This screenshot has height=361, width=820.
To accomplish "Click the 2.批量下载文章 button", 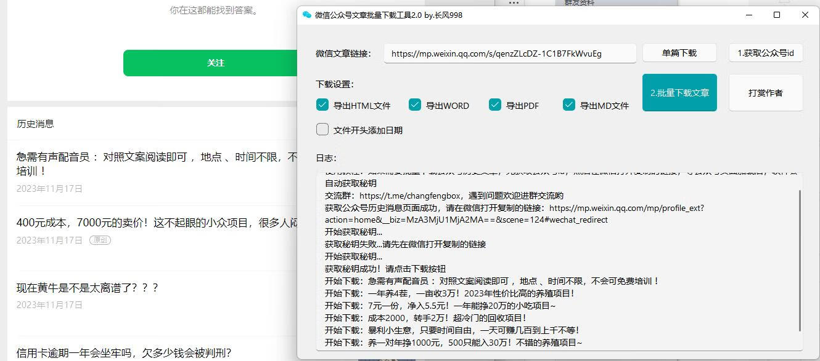I will (x=679, y=92).
